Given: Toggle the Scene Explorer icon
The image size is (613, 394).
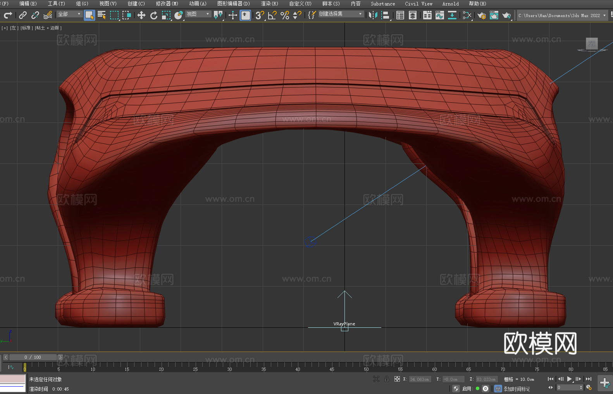Looking at the screenshot, I should 400,15.
